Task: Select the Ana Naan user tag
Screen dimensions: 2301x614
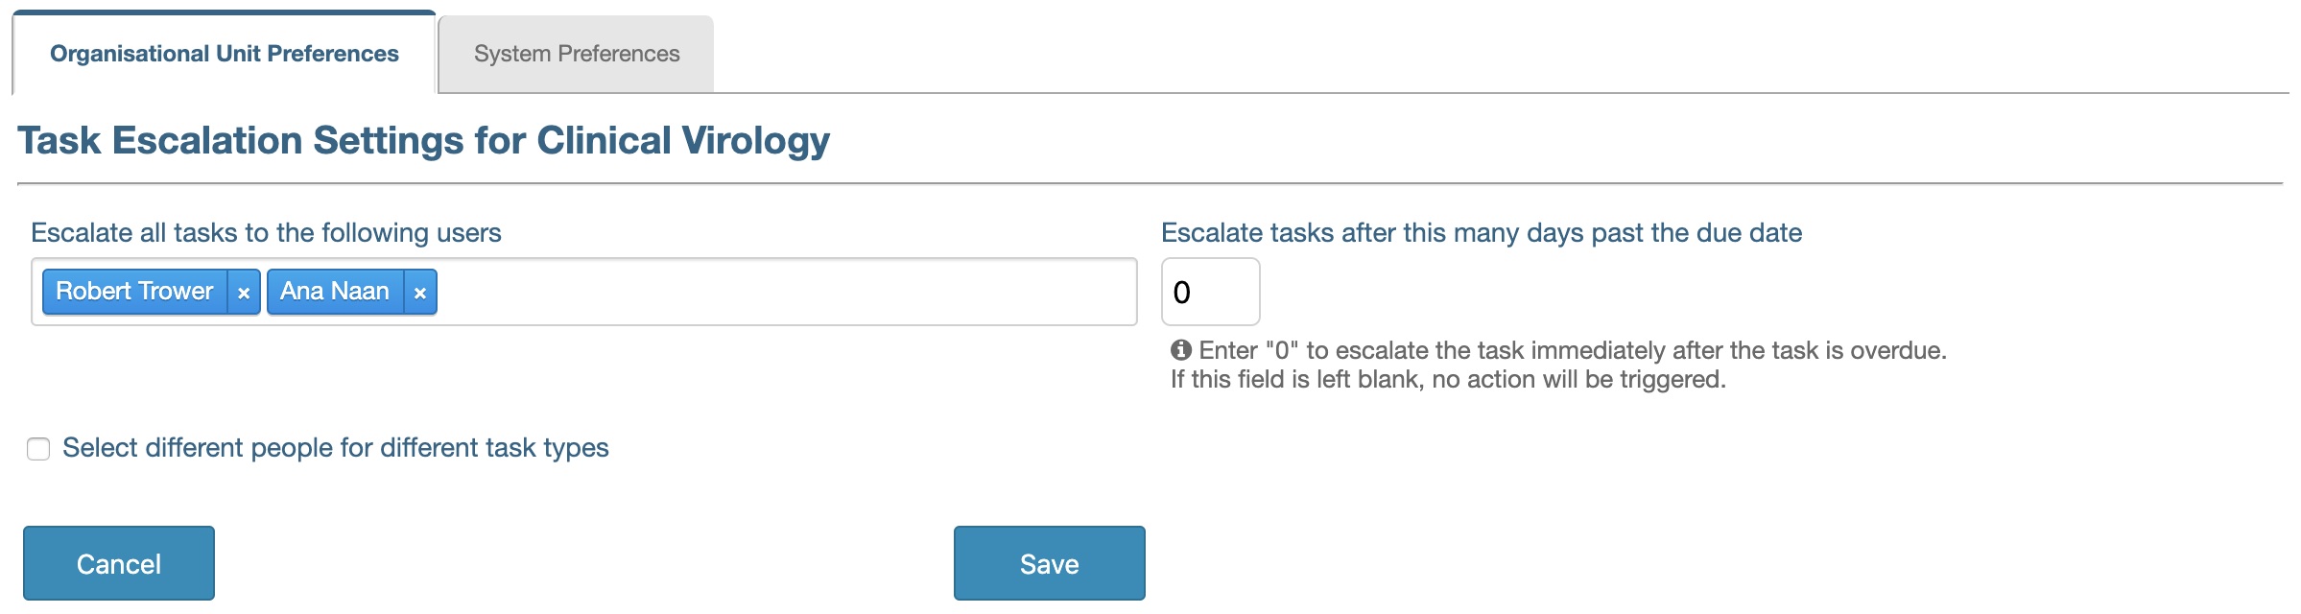Action: pos(334,292)
